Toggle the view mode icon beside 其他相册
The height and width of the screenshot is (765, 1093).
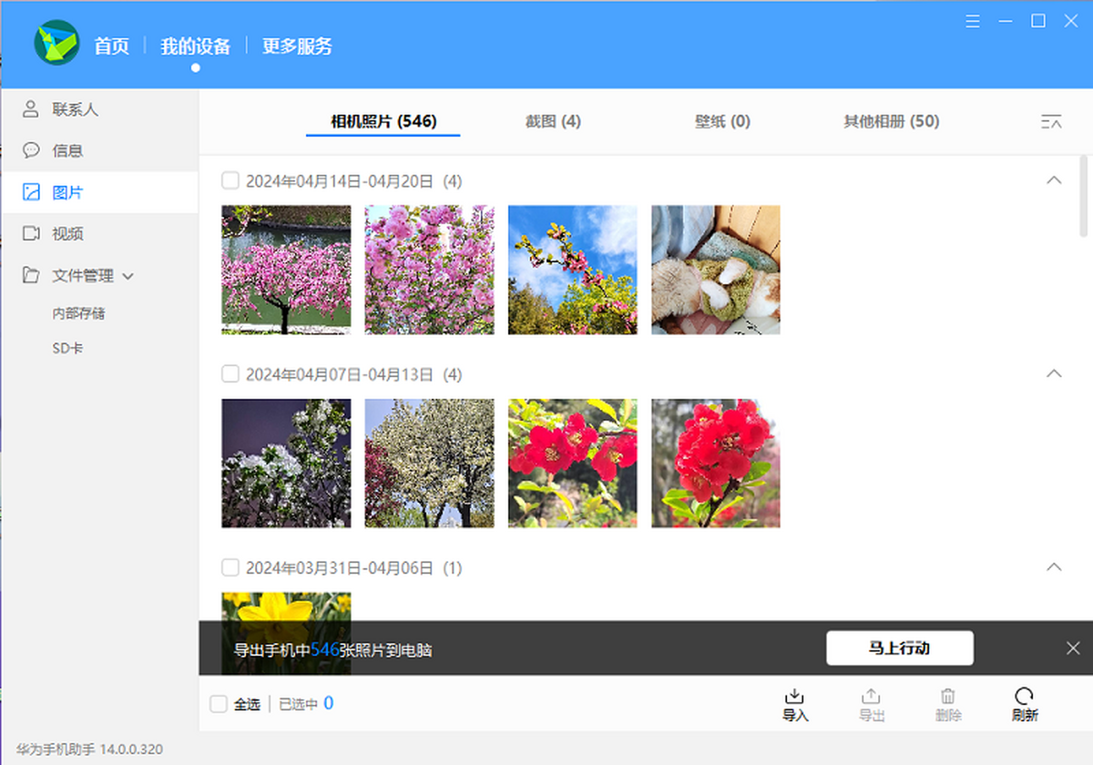click(1051, 121)
